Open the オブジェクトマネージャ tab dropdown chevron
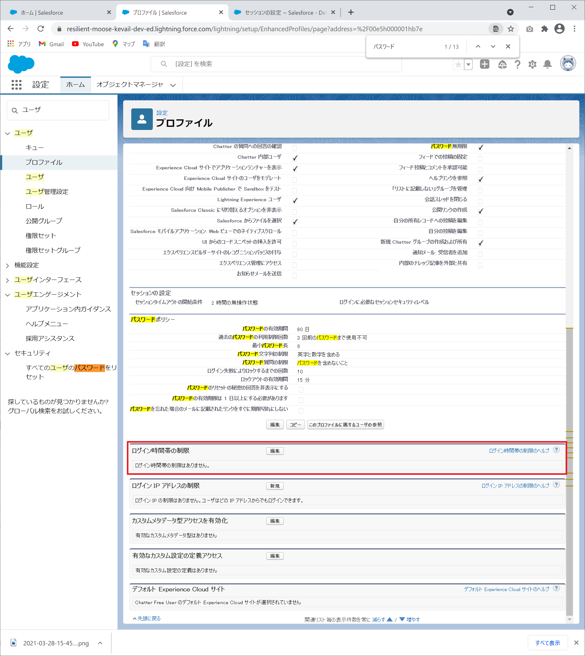The image size is (585, 656). 173,85
